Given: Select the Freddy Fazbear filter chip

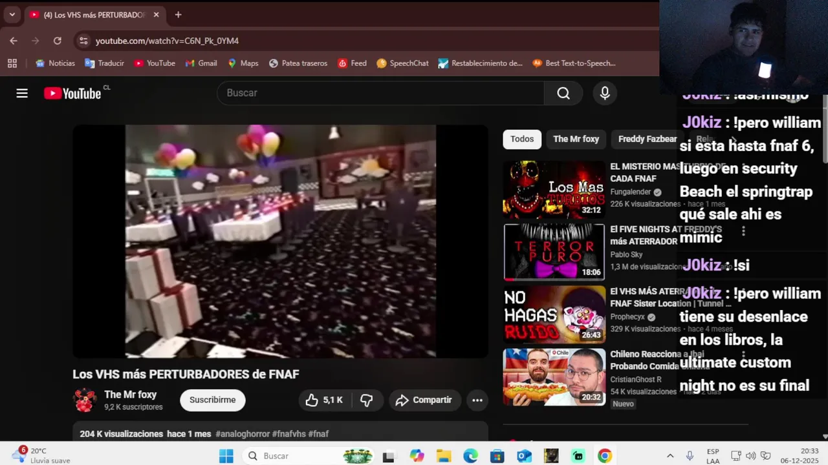Looking at the screenshot, I should click(x=648, y=139).
